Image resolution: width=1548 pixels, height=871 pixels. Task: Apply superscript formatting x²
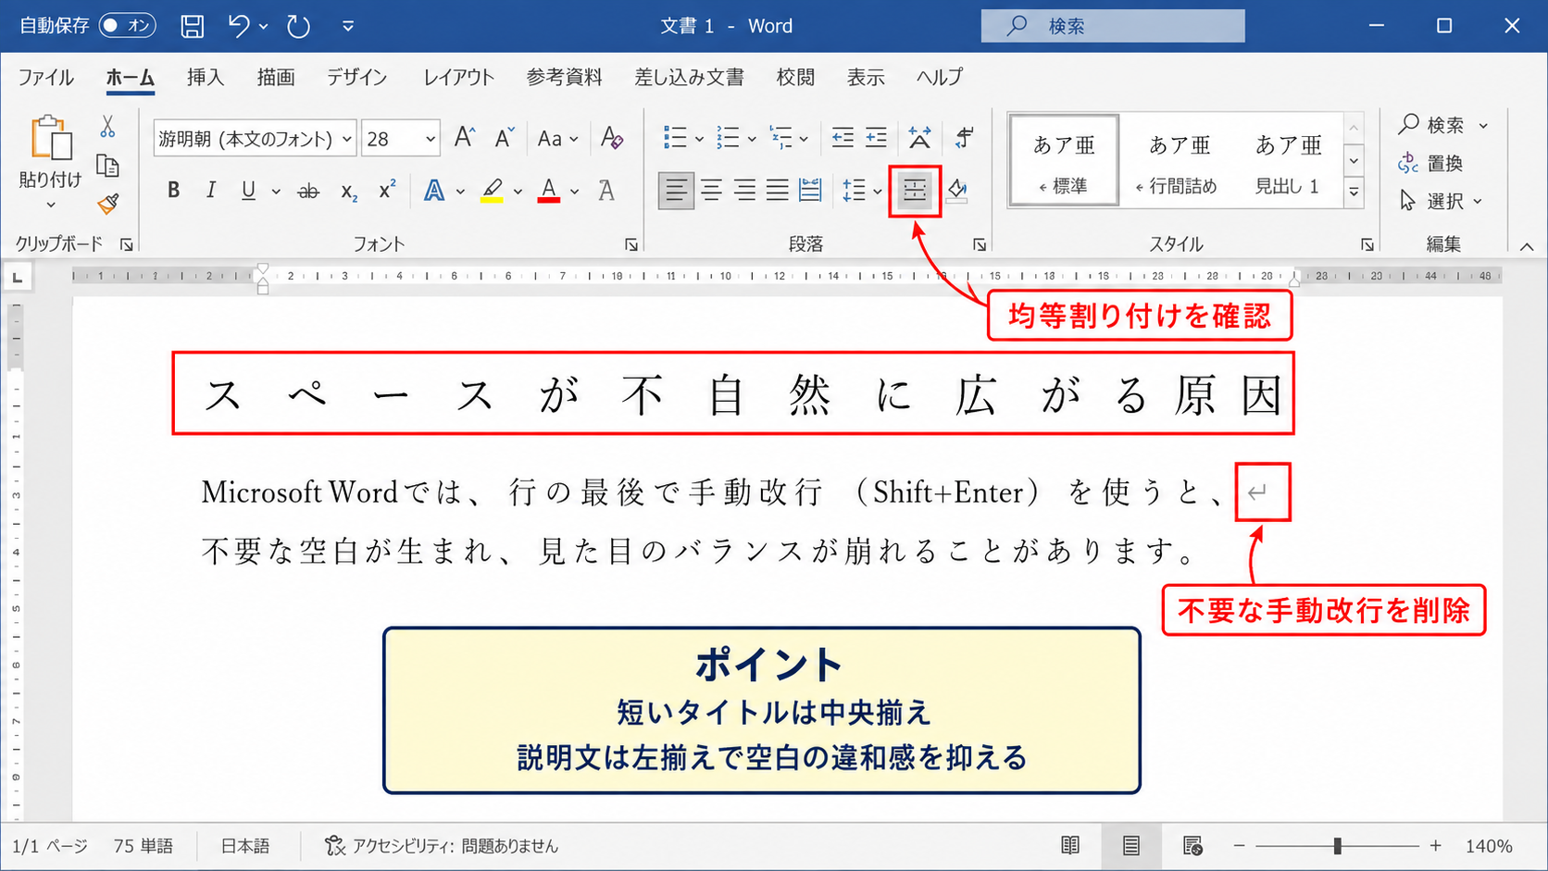click(387, 190)
